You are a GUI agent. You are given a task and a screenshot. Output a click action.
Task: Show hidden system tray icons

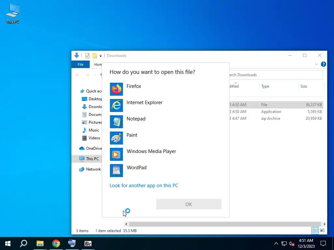coord(276,243)
